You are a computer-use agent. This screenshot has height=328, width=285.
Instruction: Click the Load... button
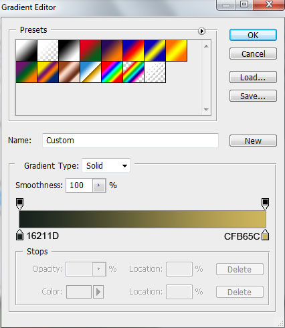[x=253, y=77]
